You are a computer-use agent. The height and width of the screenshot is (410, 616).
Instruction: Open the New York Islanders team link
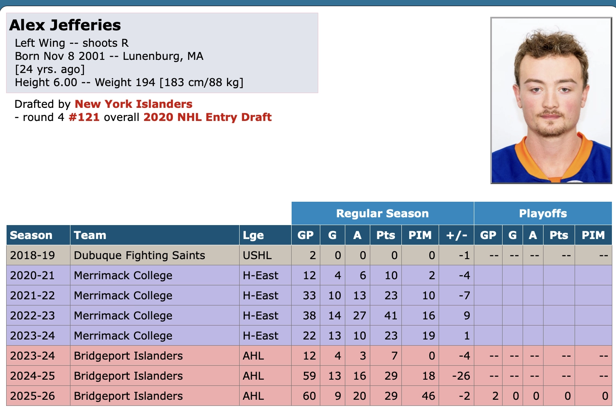pos(134,104)
